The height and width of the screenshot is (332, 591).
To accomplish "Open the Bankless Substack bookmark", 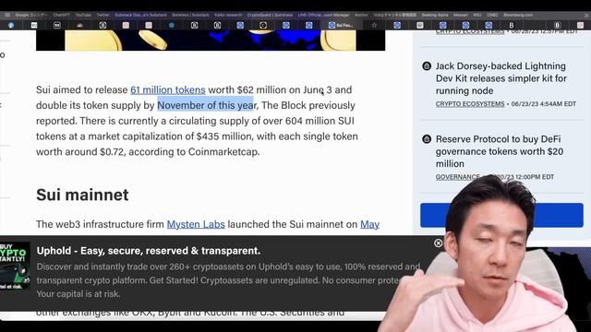I will (x=190, y=15).
